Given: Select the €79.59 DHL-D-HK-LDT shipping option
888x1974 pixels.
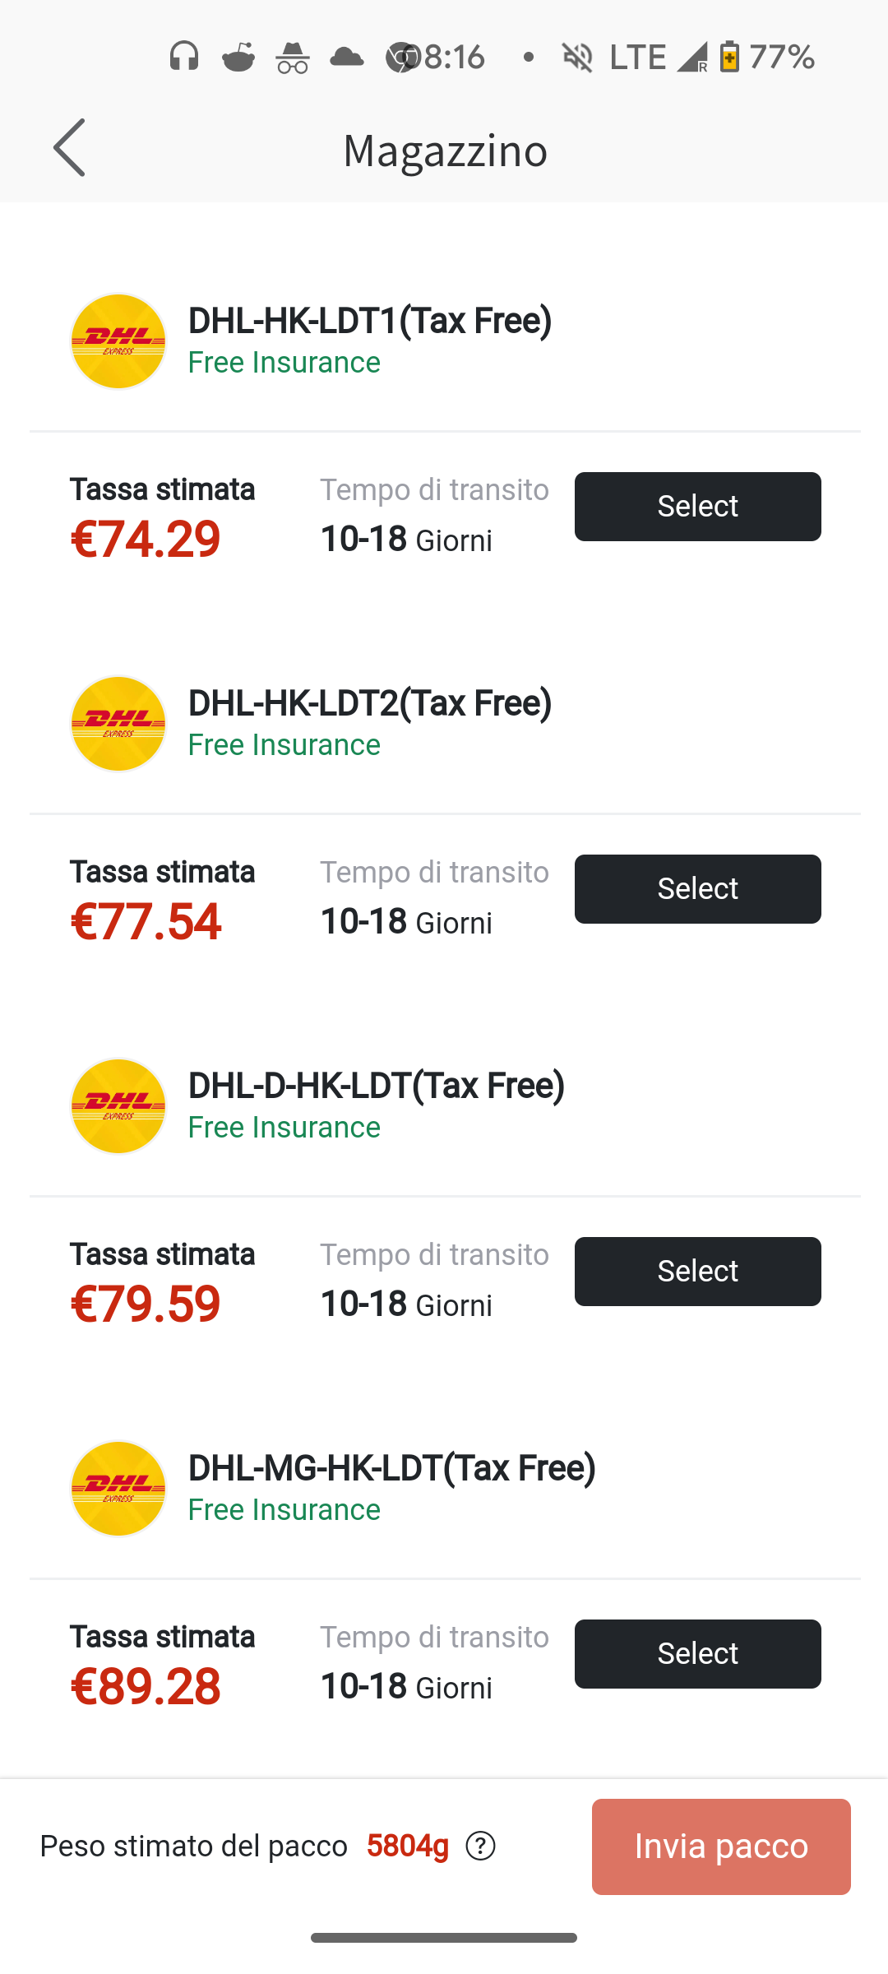Looking at the screenshot, I should [x=697, y=1272].
